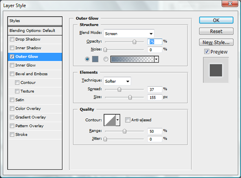Click the Size value field showing 155
Image resolution: width=241 pixels, height=178 pixels.
click(155, 97)
